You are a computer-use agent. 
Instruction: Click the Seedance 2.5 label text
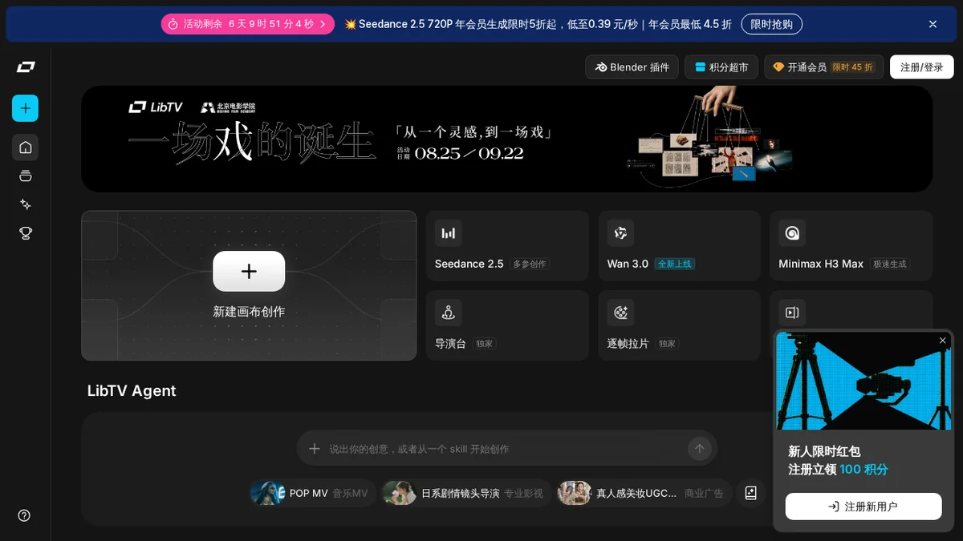pyautogui.click(x=469, y=264)
